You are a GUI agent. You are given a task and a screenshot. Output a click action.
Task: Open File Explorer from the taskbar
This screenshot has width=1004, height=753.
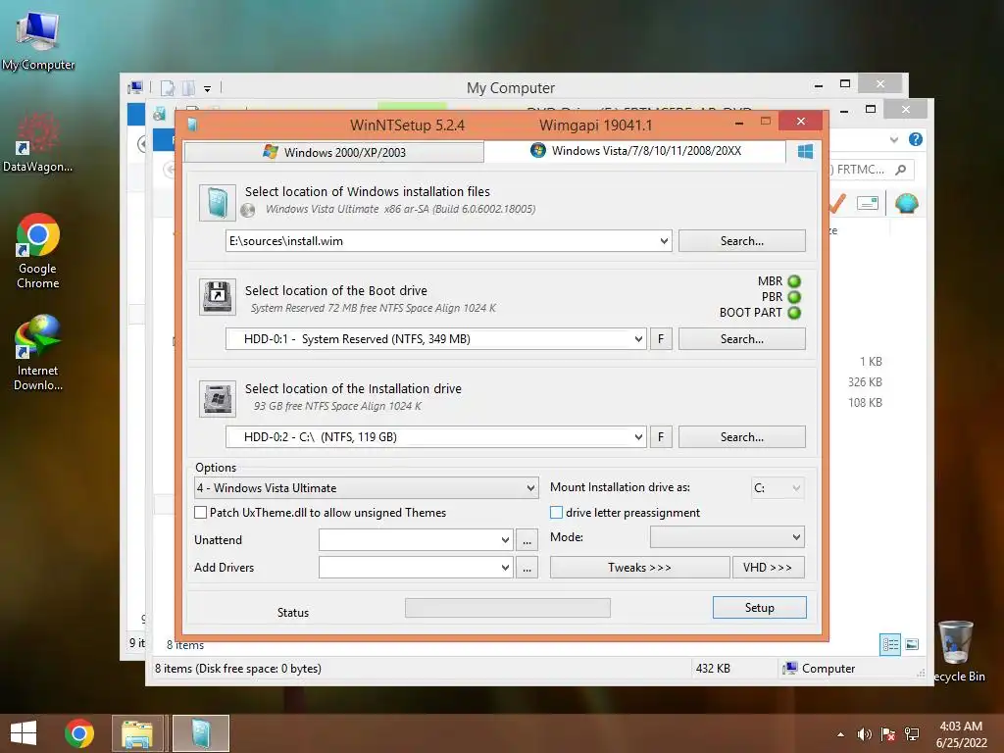click(x=137, y=733)
